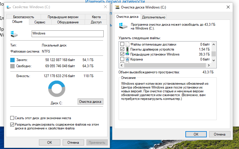Click the Recycle Bin icon in list
Image resolution: width=239 pixels, height=149 pixels.
[127, 59]
